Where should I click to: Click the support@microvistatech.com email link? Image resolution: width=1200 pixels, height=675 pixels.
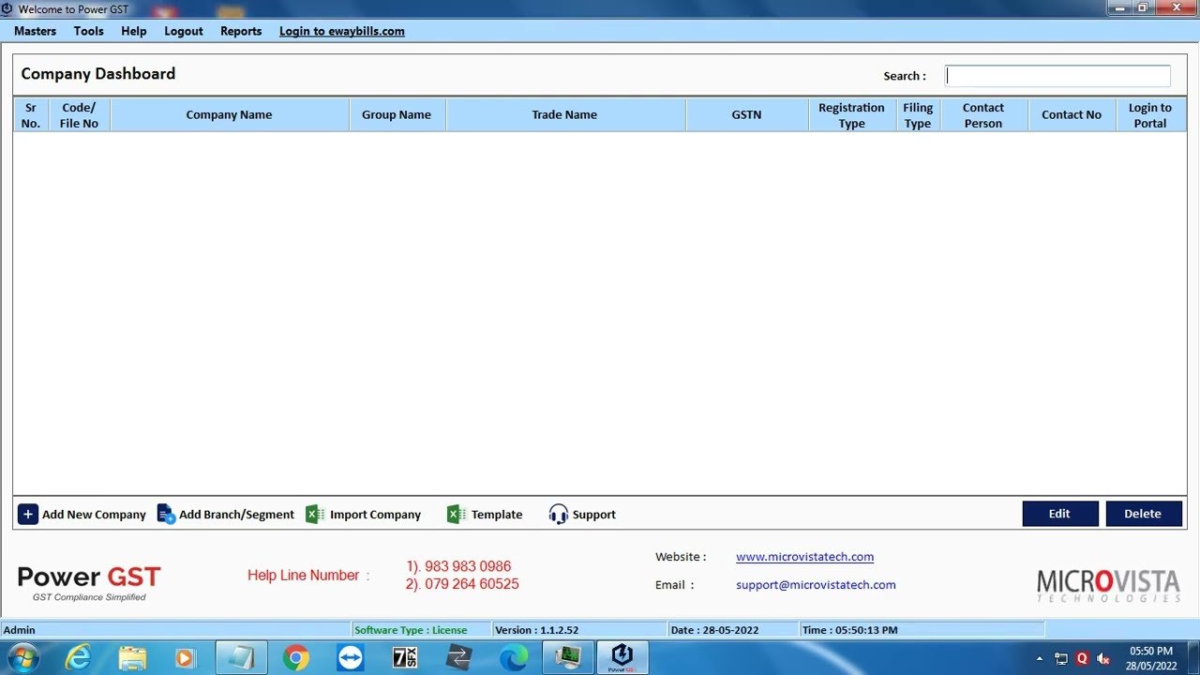tap(816, 585)
